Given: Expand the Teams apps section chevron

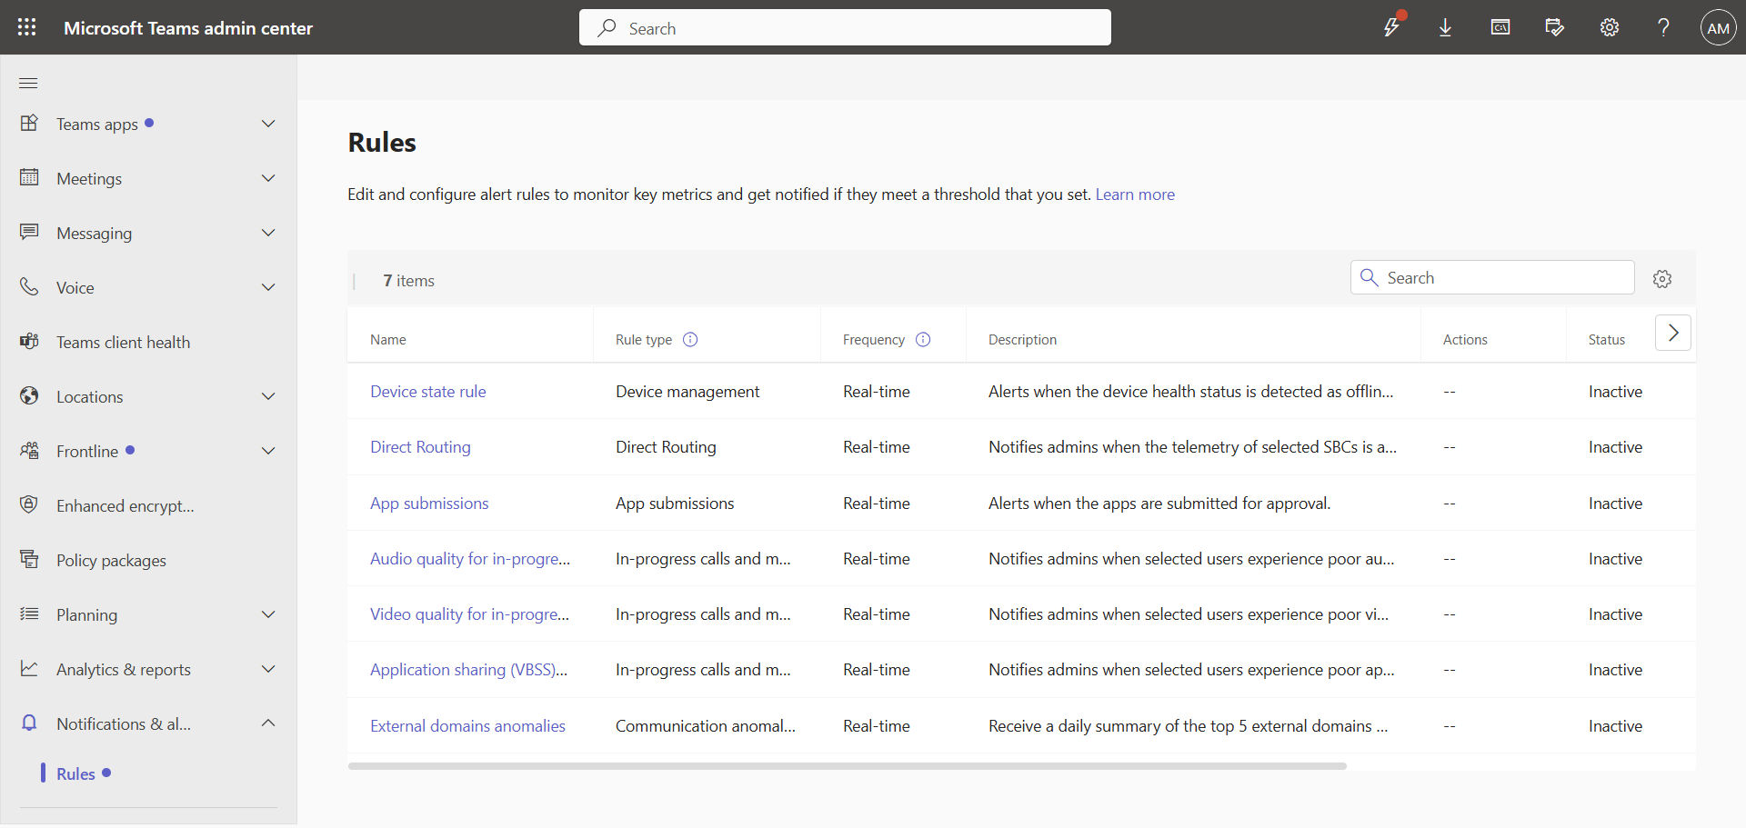Looking at the screenshot, I should click(268, 124).
